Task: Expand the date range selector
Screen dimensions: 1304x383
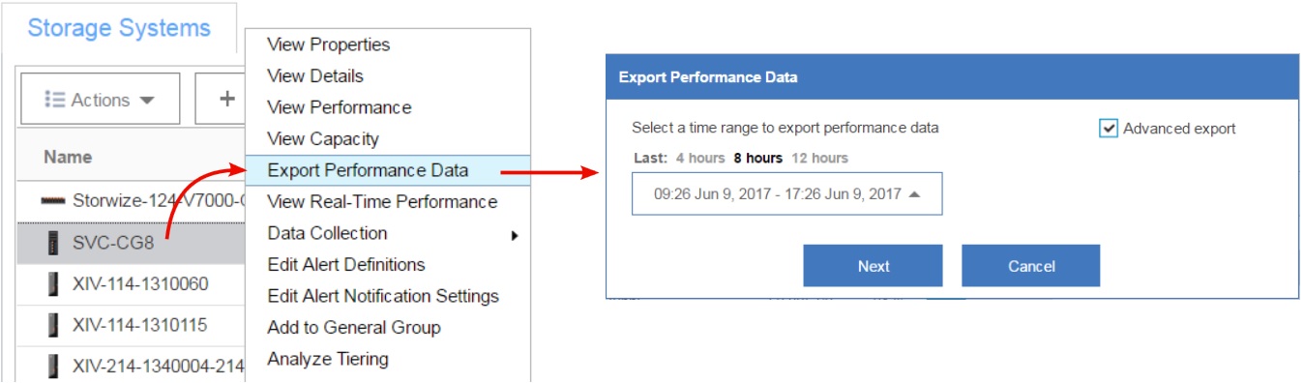Action: pyautogui.click(x=786, y=193)
